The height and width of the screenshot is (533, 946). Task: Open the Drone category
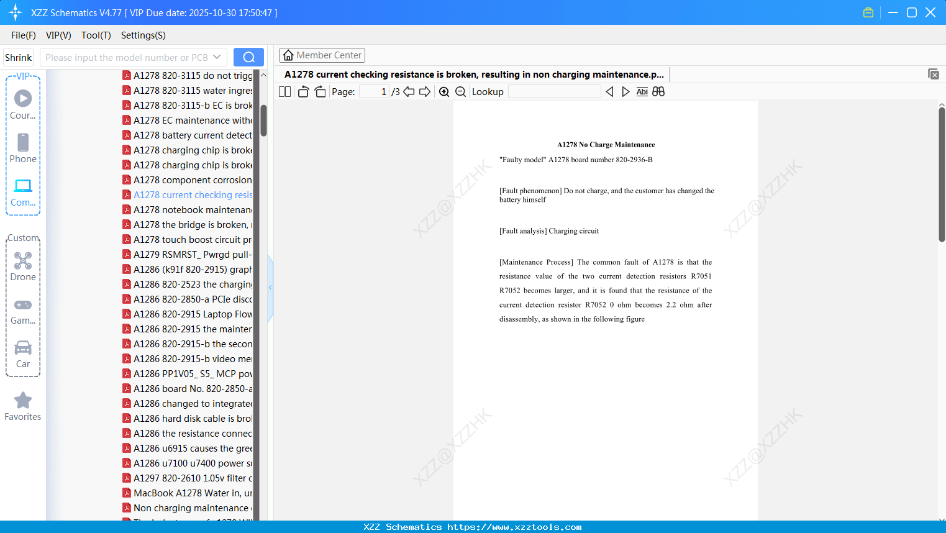23,266
